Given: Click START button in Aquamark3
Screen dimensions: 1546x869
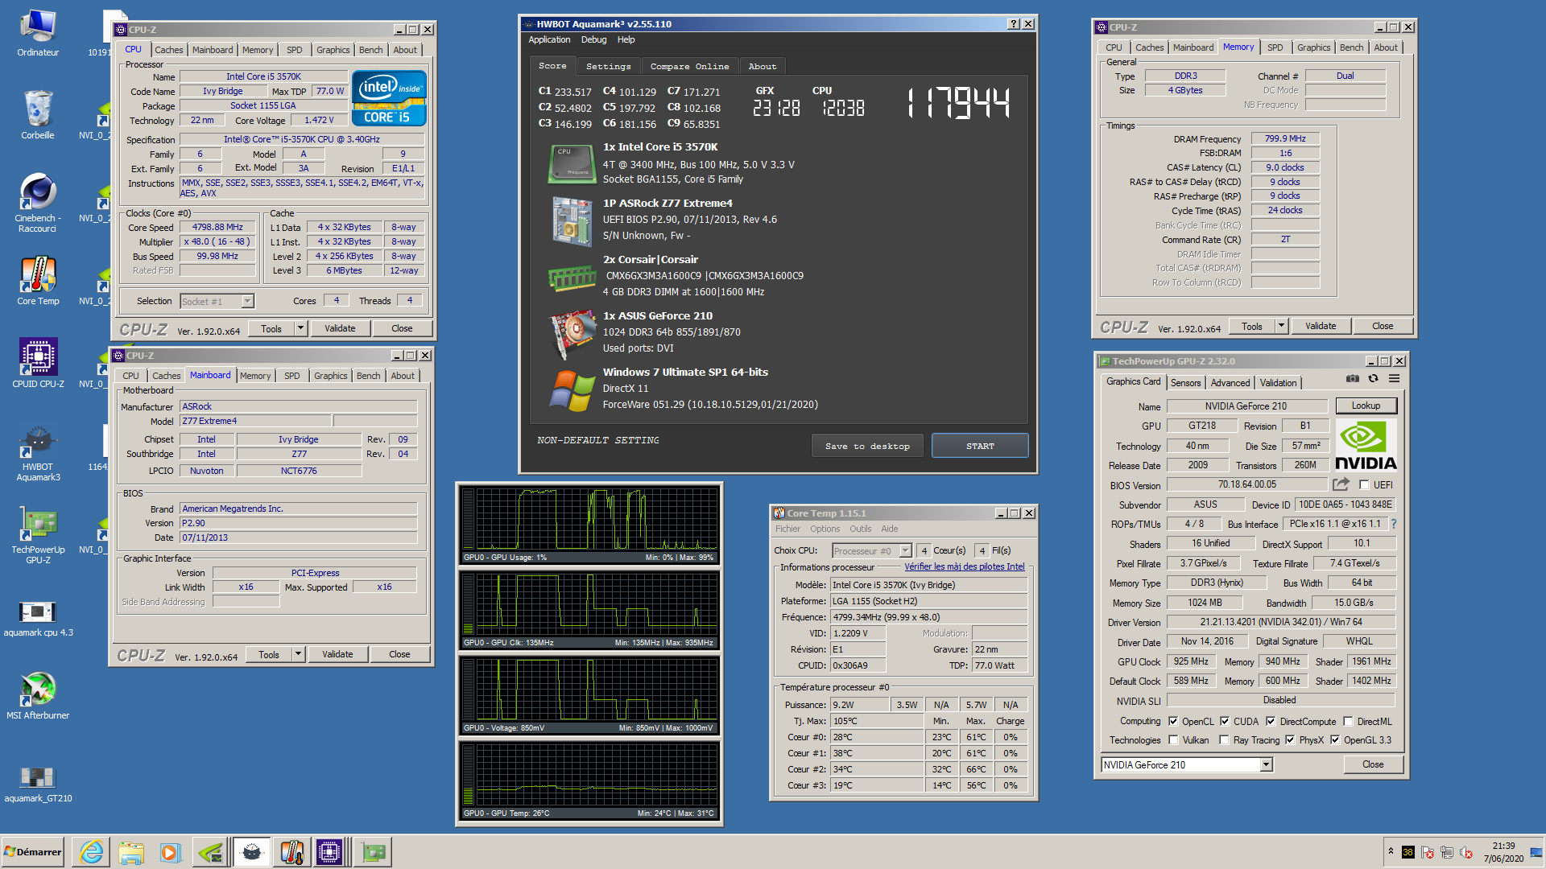Looking at the screenshot, I should pos(980,446).
